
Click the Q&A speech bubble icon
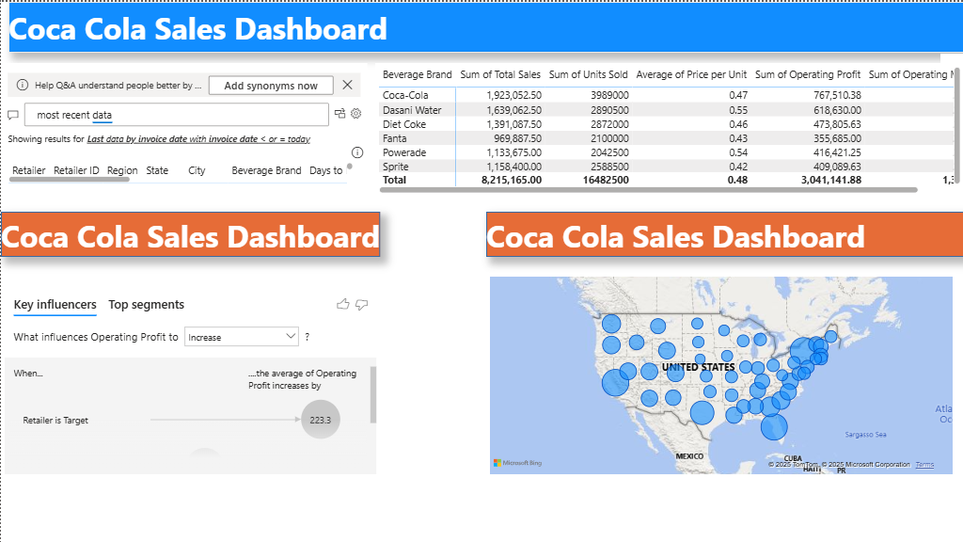pyautogui.click(x=13, y=115)
